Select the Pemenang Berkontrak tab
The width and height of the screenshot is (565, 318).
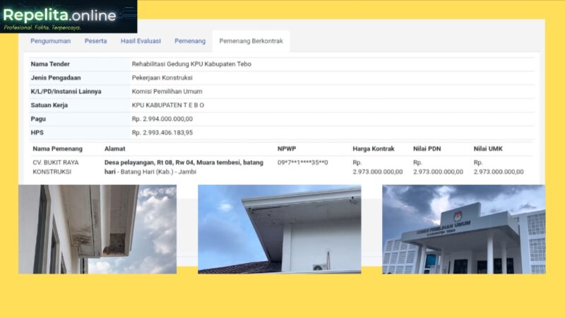coord(251,41)
